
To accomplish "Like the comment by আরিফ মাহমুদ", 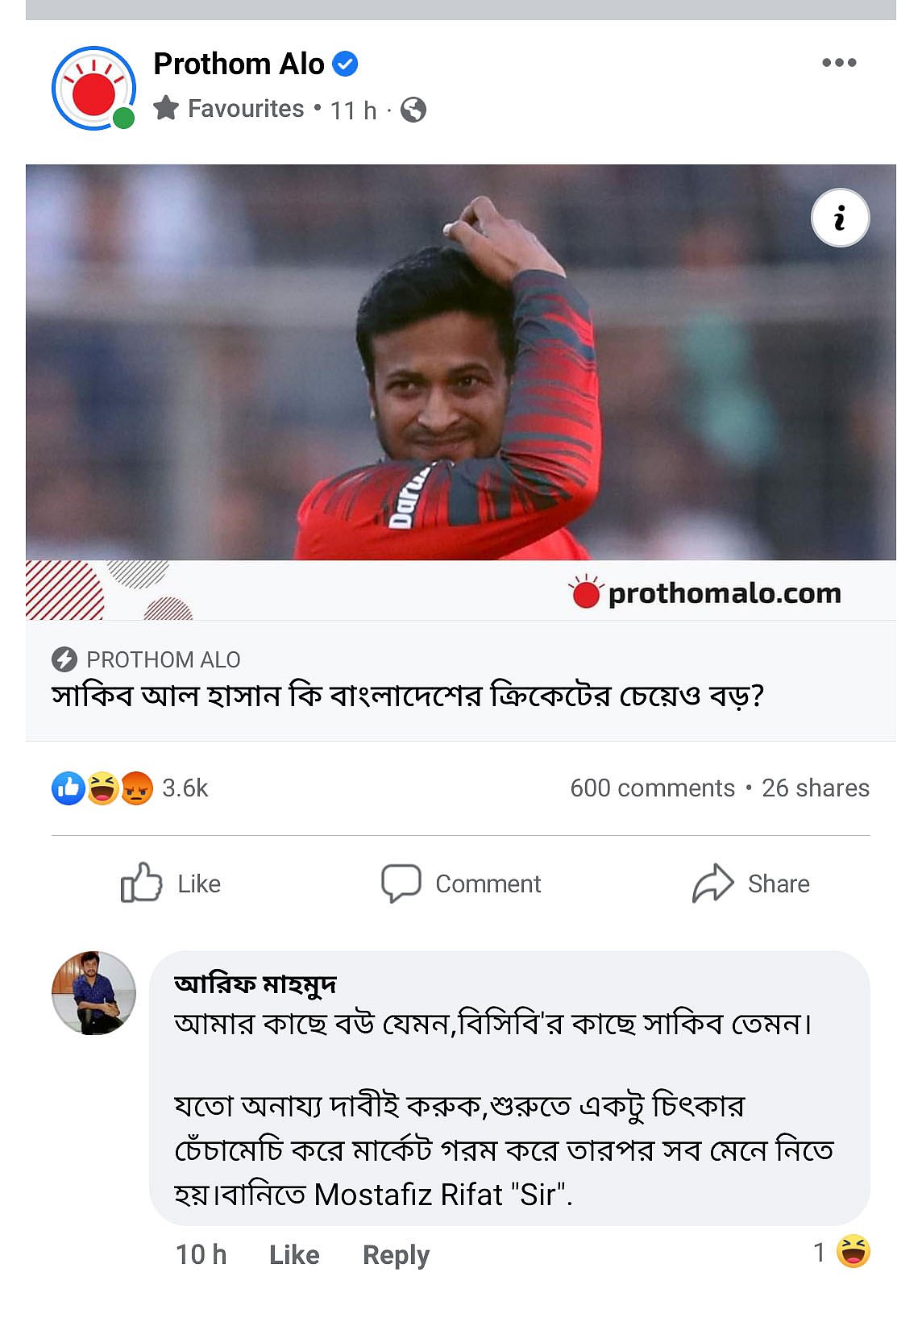I will pos(294,1254).
